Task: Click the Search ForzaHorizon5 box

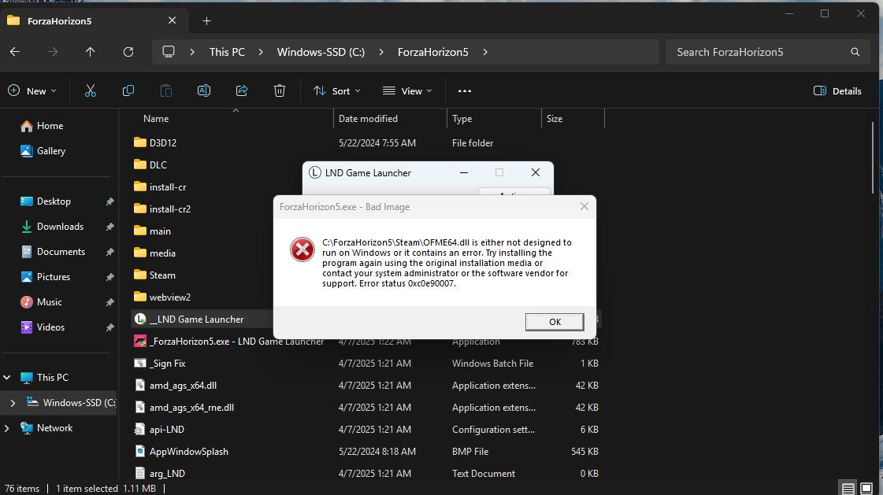Action: tap(760, 52)
